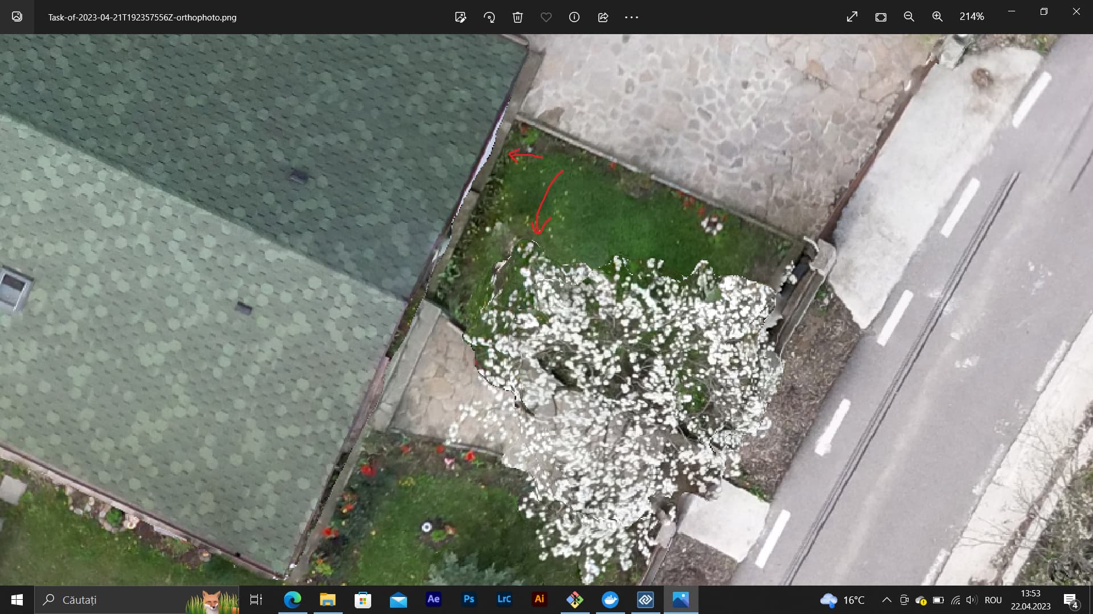This screenshot has width=1093, height=614.
Task: Share the orthophoto image
Action: click(602, 17)
